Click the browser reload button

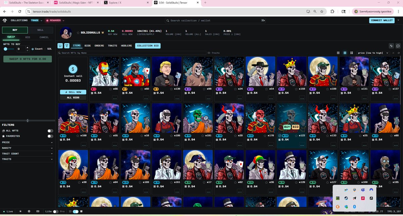(x=20, y=11)
